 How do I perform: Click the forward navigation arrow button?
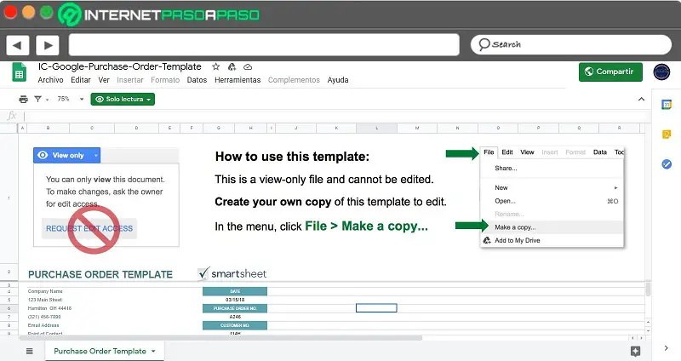(48, 45)
